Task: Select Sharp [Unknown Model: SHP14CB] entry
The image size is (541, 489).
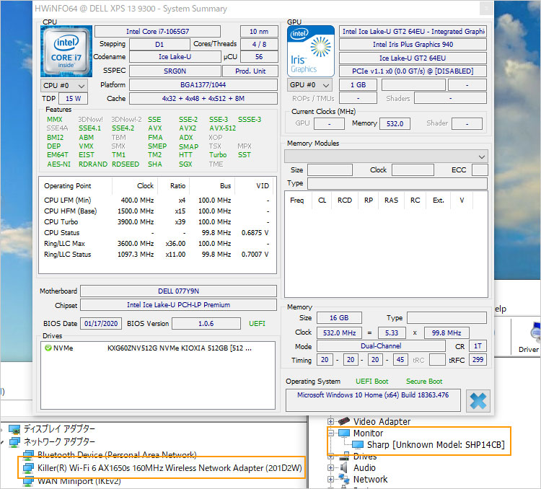Action: tap(436, 444)
